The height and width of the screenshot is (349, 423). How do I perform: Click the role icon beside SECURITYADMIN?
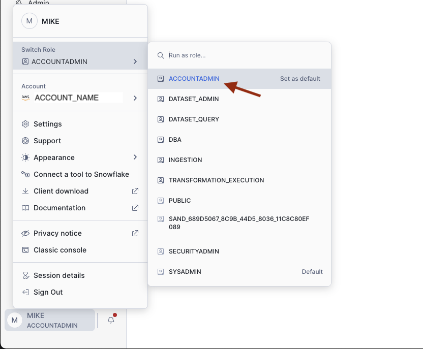pyautogui.click(x=161, y=251)
